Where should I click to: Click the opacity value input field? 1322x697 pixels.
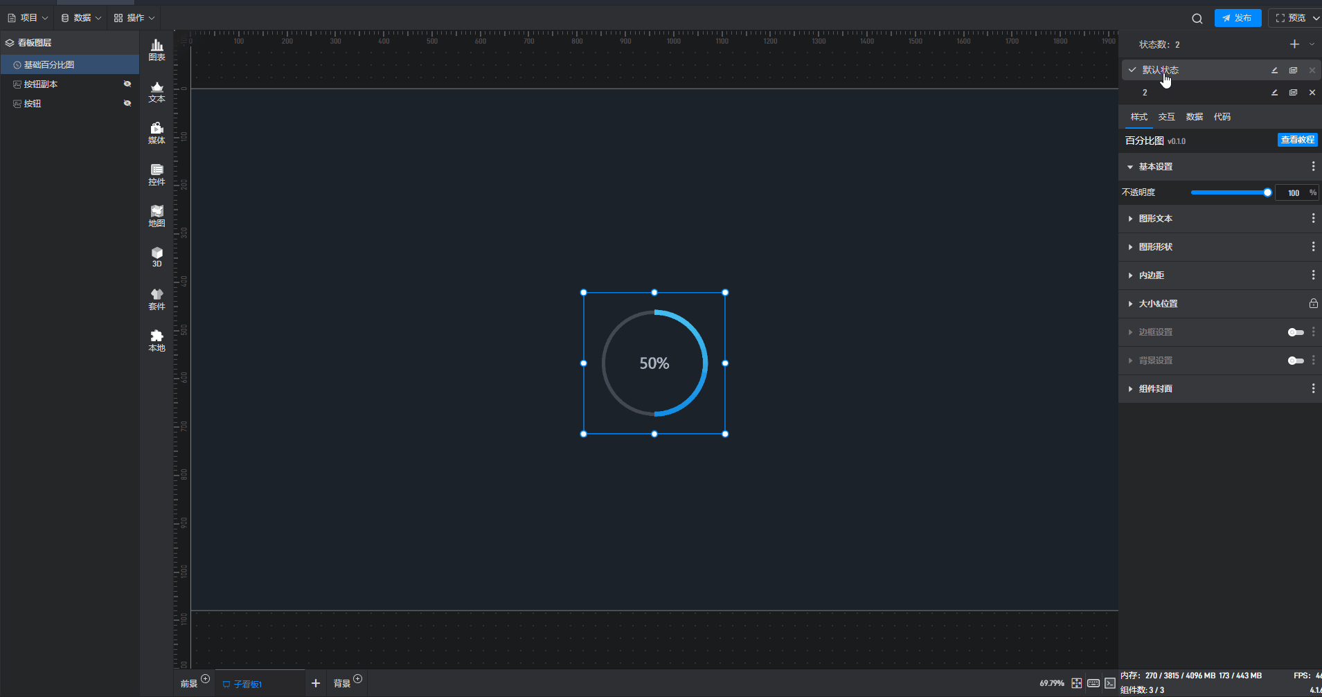1292,193
